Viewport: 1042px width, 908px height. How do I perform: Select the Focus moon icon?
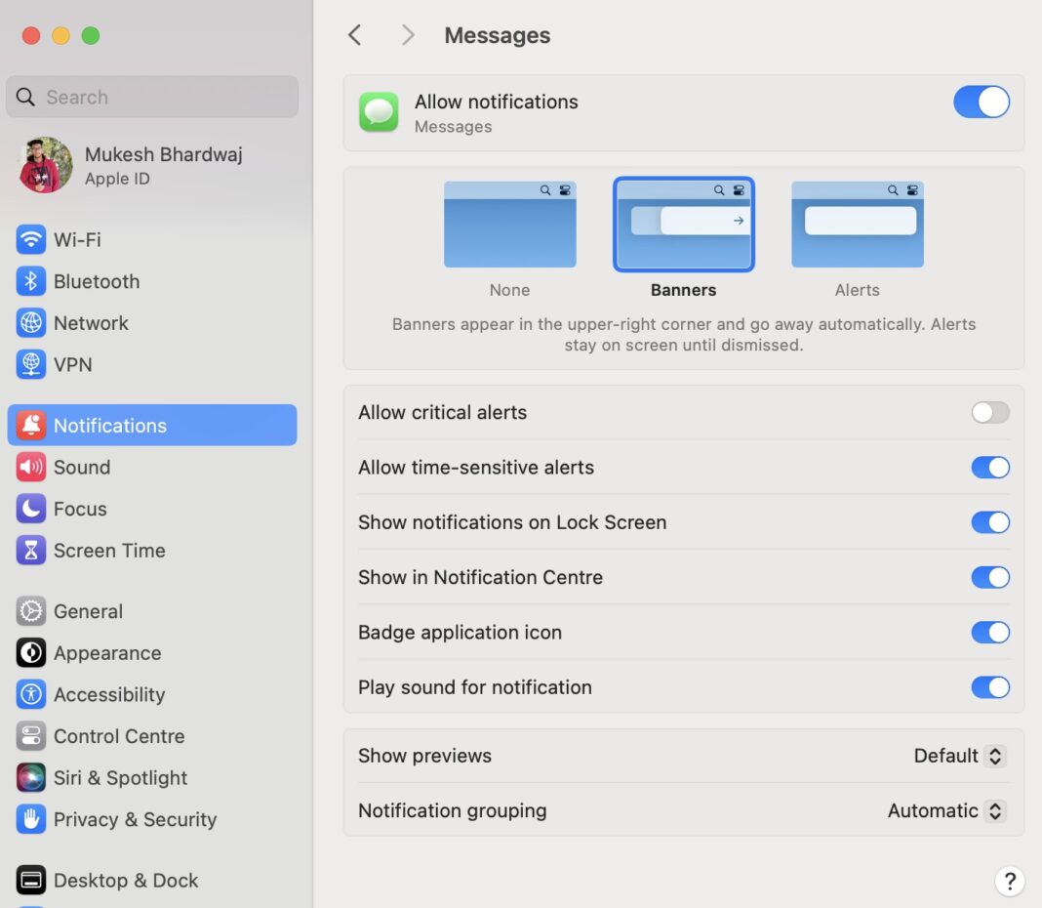(x=31, y=509)
